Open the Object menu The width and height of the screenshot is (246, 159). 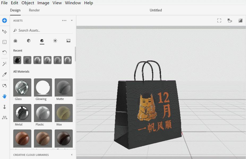pos(28,3)
